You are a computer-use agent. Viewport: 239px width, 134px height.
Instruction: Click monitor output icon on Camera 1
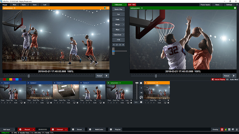(21, 103)
